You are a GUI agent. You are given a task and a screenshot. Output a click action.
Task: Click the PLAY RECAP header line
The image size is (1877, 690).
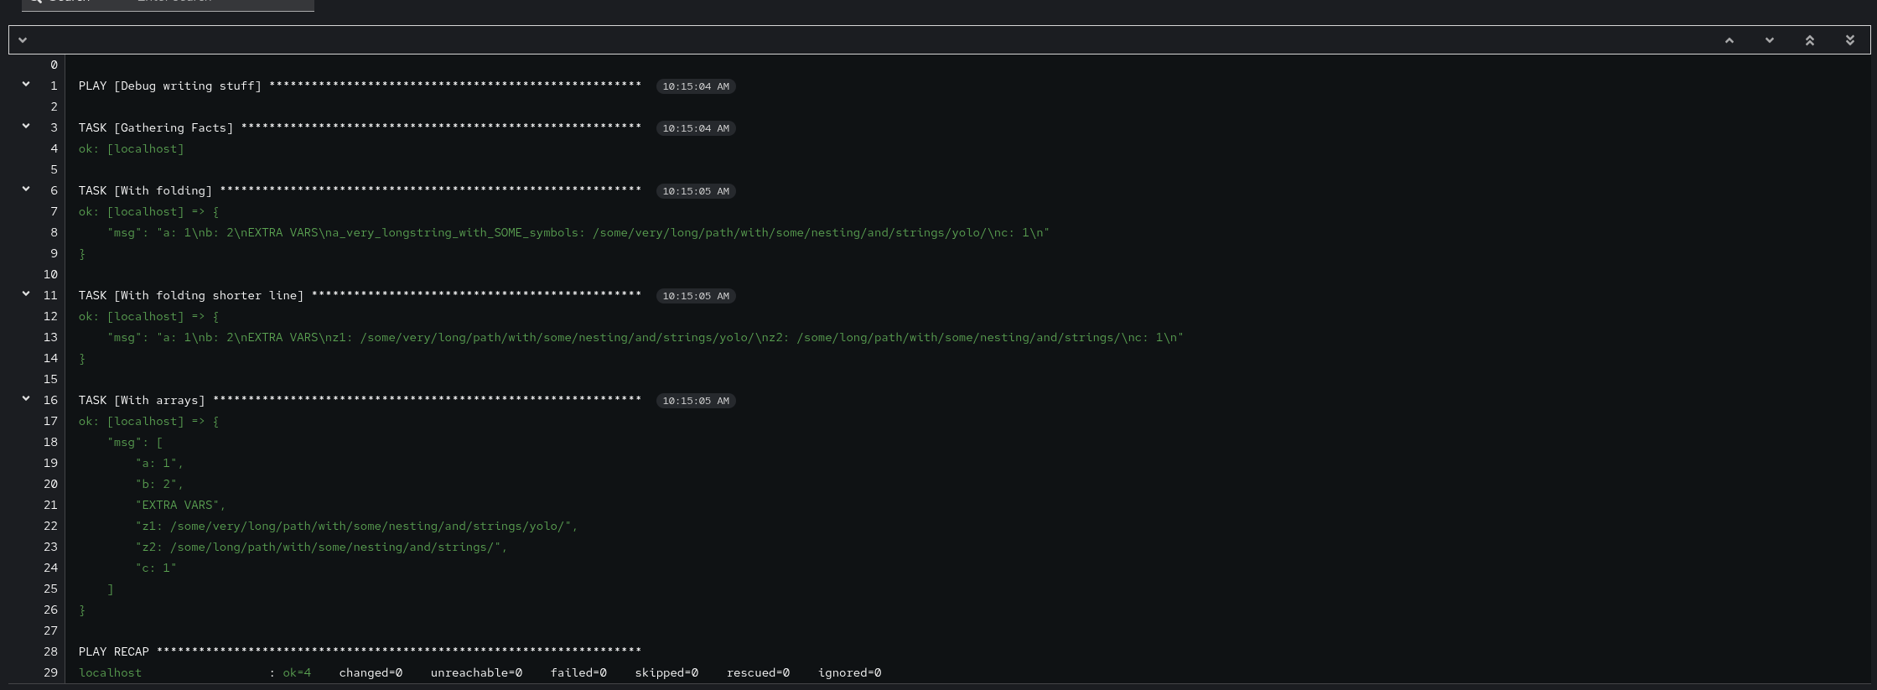point(359,651)
